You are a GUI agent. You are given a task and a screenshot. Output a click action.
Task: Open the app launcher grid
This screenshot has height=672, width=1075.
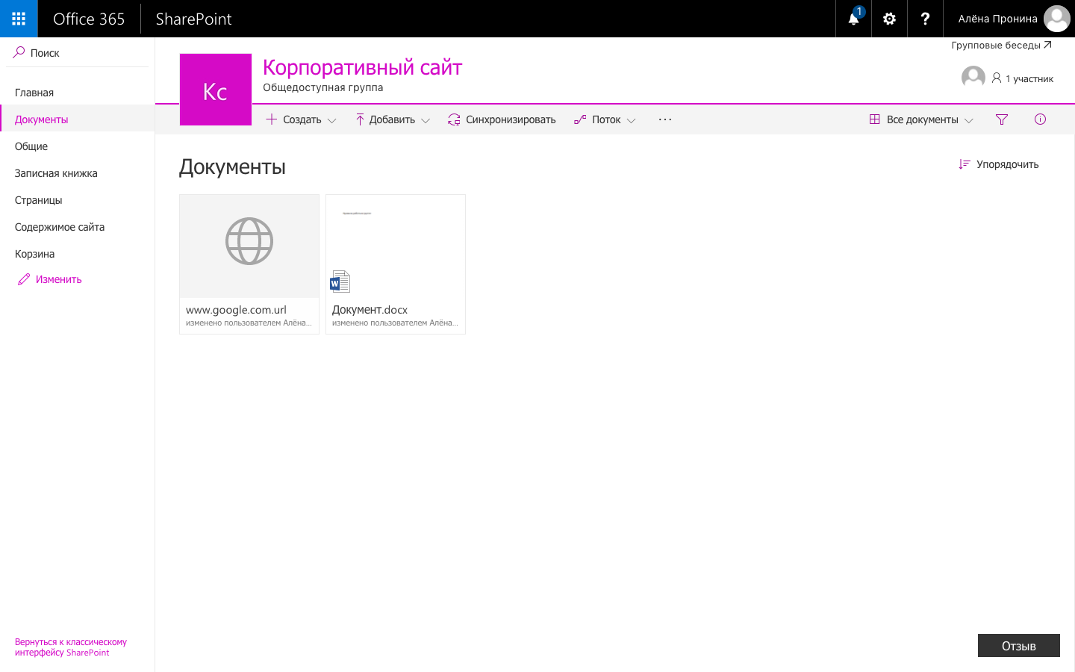pos(18,18)
